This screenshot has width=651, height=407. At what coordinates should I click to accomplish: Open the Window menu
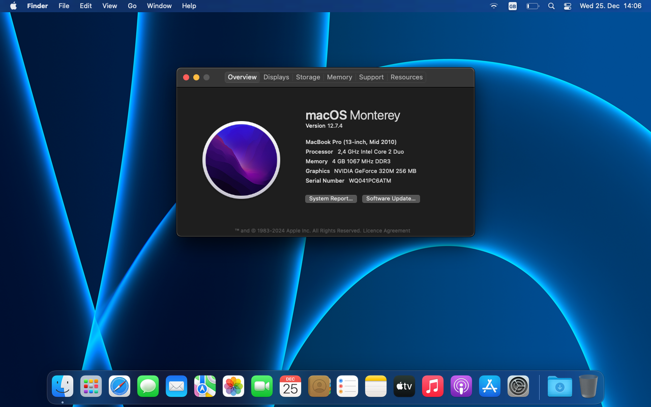click(x=159, y=6)
